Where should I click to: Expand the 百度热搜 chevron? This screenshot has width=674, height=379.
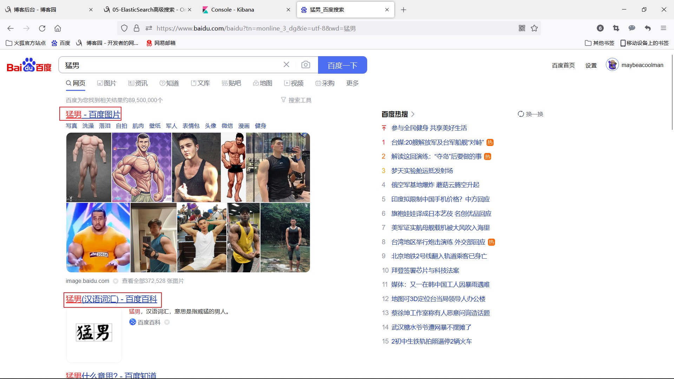pyautogui.click(x=413, y=114)
